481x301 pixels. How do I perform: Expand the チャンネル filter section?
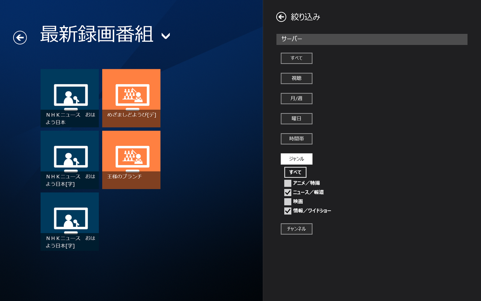[296, 229]
